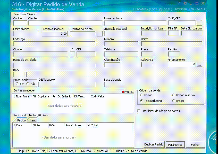Open the Parâmetros button
This screenshot has width=218, height=154.
[x=175, y=145]
